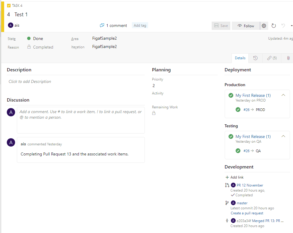The width and height of the screenshot is (293, 233).
Task: Click avatar next to e203a34f commit
Action: (233, 221)
